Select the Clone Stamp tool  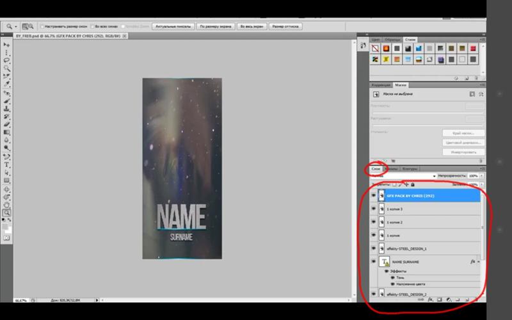[x=6, y=109]
